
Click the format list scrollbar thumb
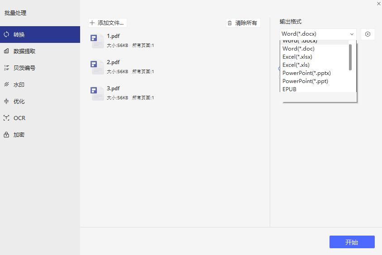click(350, 57)
